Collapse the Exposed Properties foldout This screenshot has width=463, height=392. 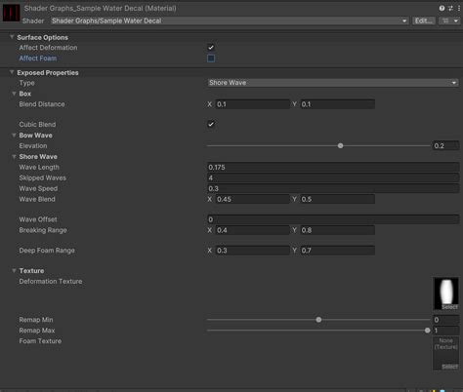(x=12, y=72)
